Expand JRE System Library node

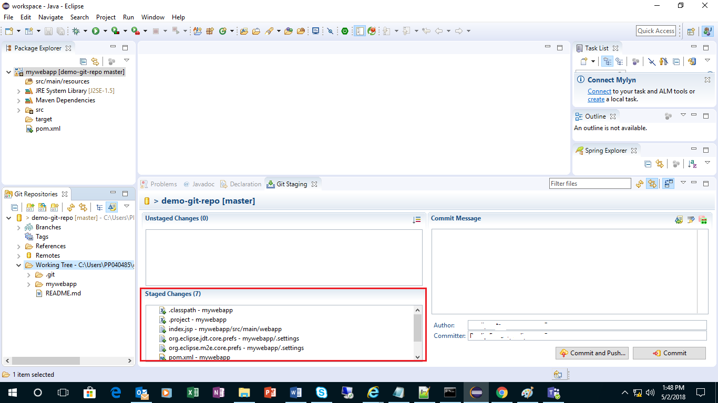(x=19, y=91)
